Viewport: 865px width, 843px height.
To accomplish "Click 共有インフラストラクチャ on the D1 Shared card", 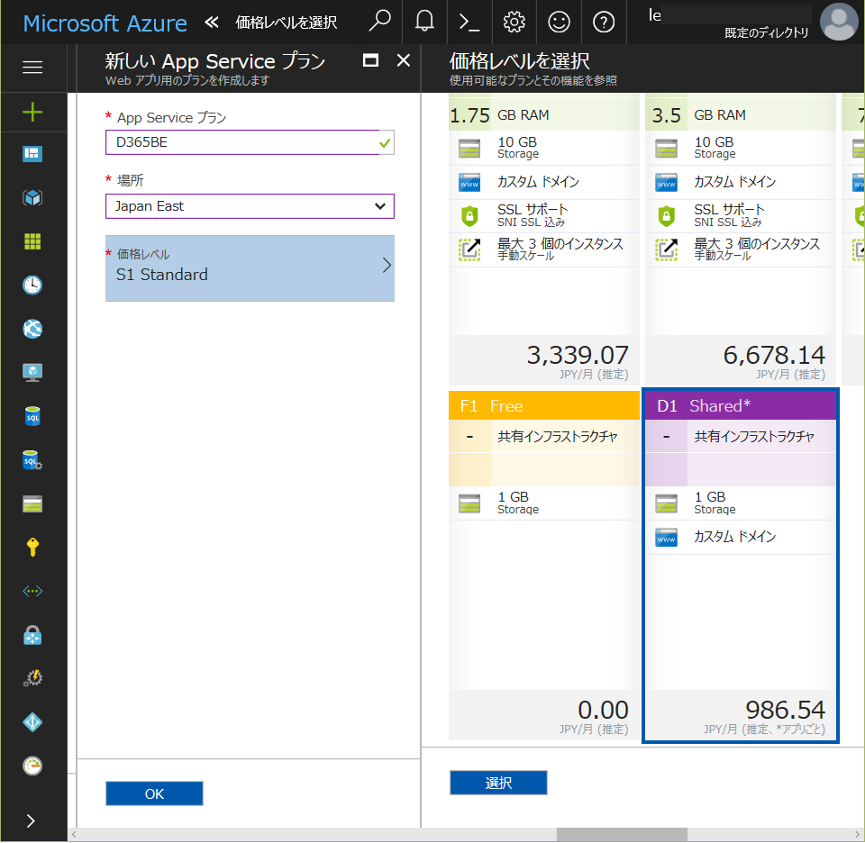I will point(754,437).
